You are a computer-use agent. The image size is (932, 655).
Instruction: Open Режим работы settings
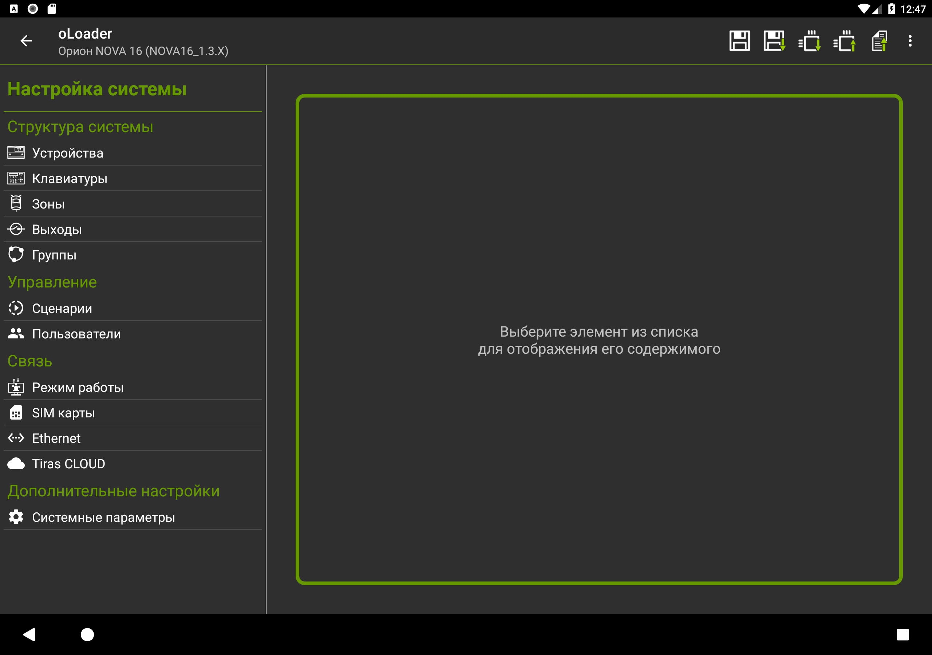click(78, 388)
